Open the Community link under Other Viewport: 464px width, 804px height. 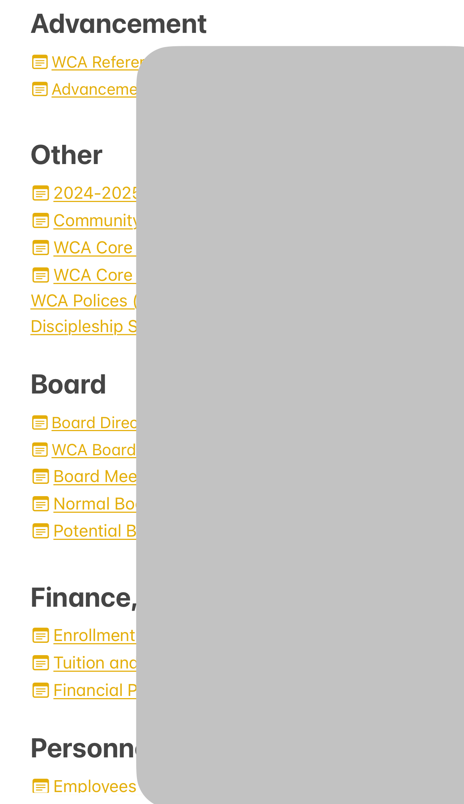click(x=95, y=221)
